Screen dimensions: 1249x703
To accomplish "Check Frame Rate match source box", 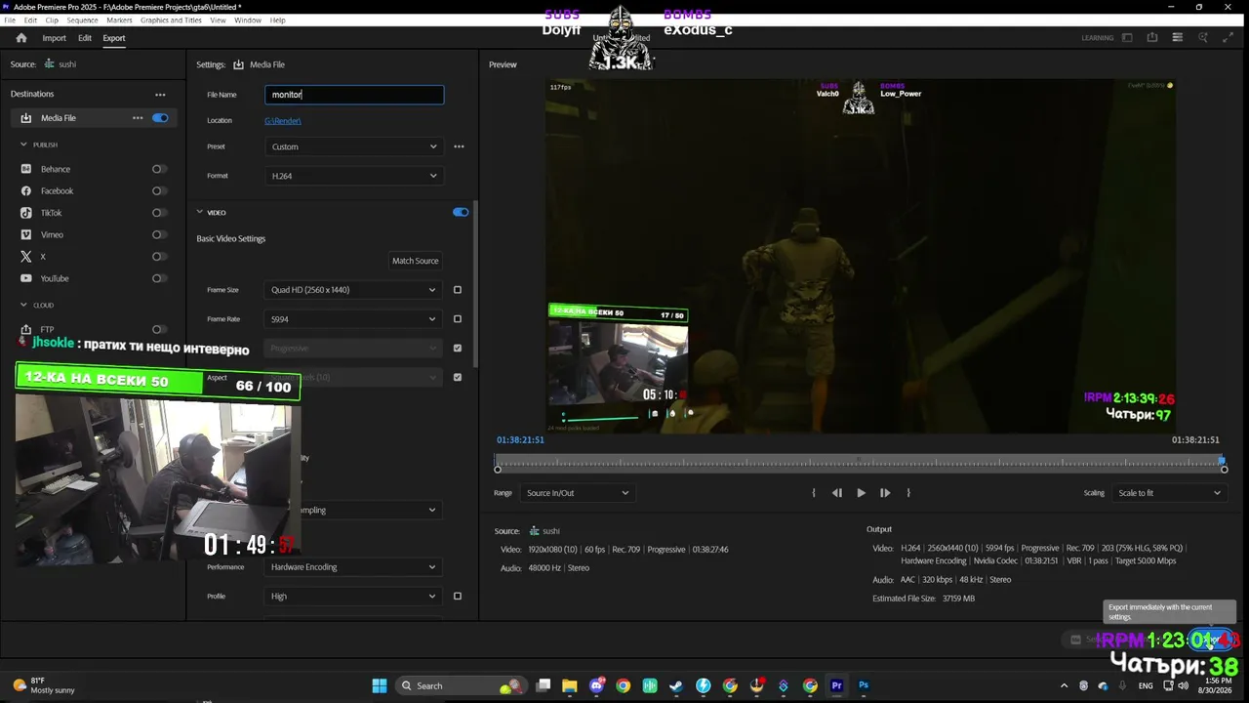I will click(458, 319).
